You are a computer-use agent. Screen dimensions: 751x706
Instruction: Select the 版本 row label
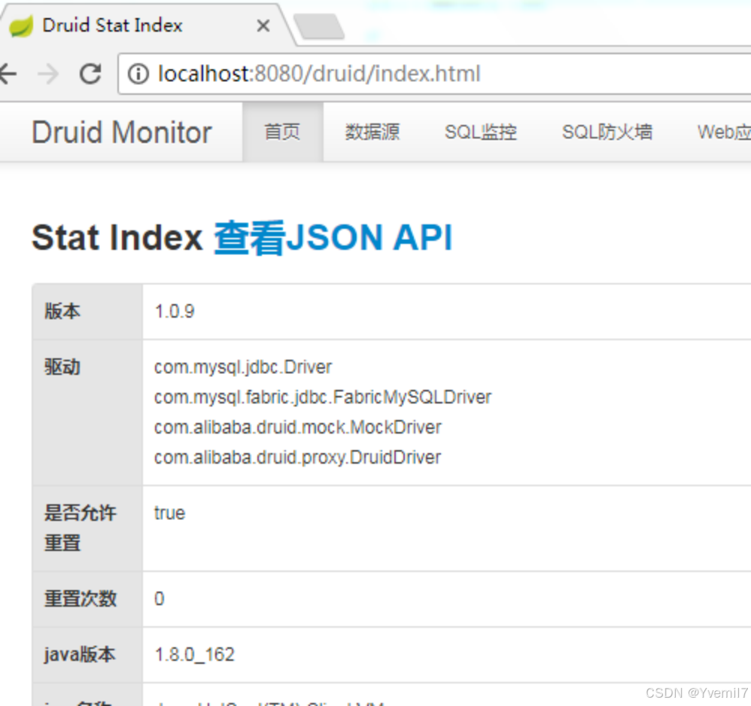(62, 312)
